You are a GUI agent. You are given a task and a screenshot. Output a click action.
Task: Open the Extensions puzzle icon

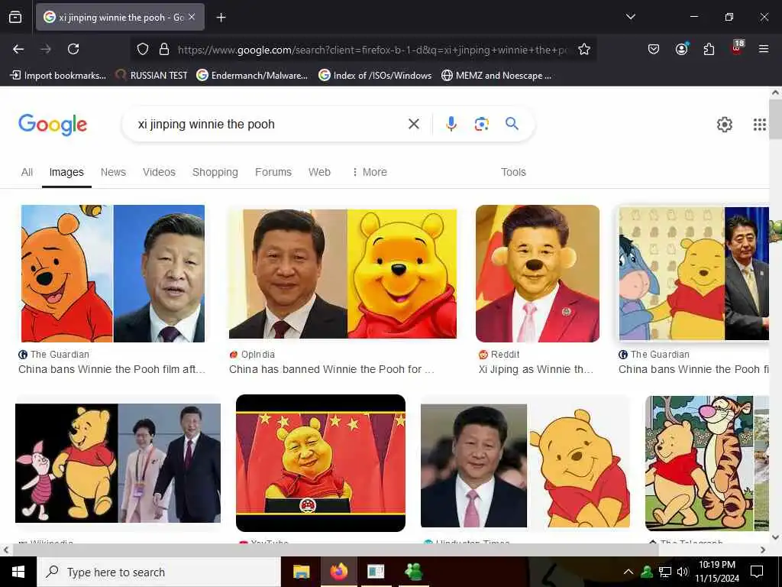[709, 49]
